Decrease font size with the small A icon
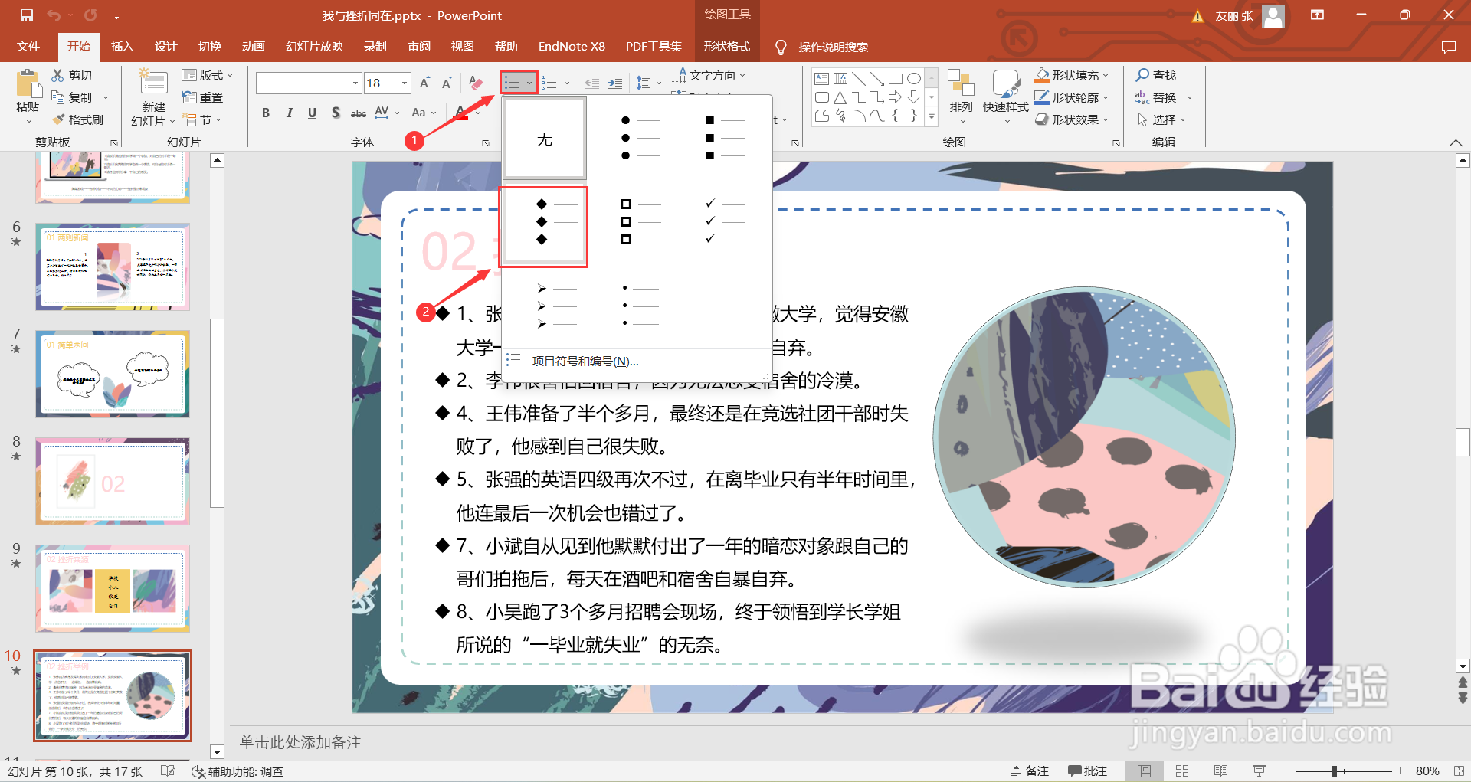The width and height of the screenshot is (1471, 782). (x=447, y=83)
